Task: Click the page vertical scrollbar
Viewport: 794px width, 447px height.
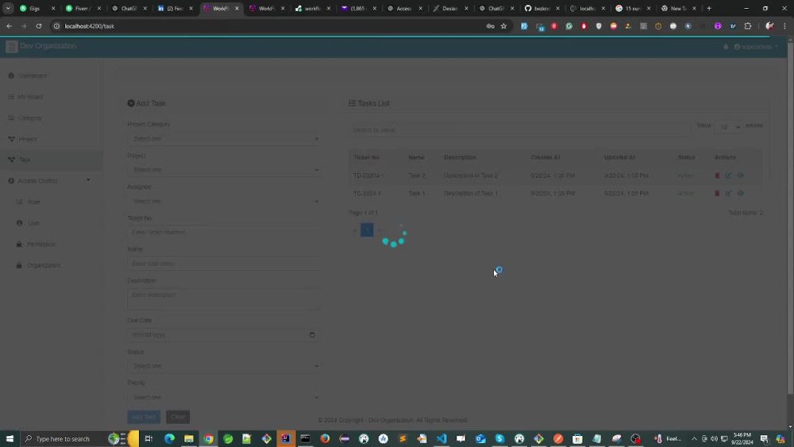Action: coord(790,218)
